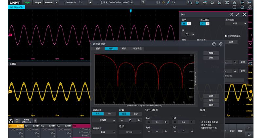This screenshot has height=138, width=262.
Task: Click the floppy-disk save icon in the toolbar
Action: pyautogui.click(x=219, y=3)
